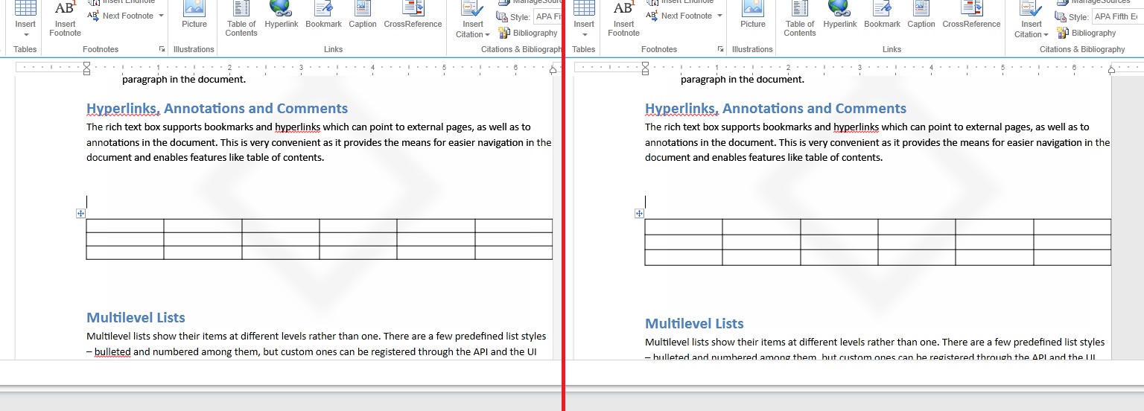Click the Bibliography button in the left pane
Viewport: 1144px width, 411px height.
(528, 33)
